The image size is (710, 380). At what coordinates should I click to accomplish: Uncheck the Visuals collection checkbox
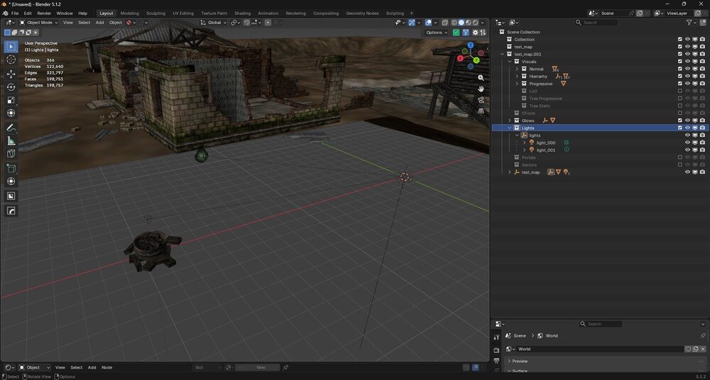[680, 62]
